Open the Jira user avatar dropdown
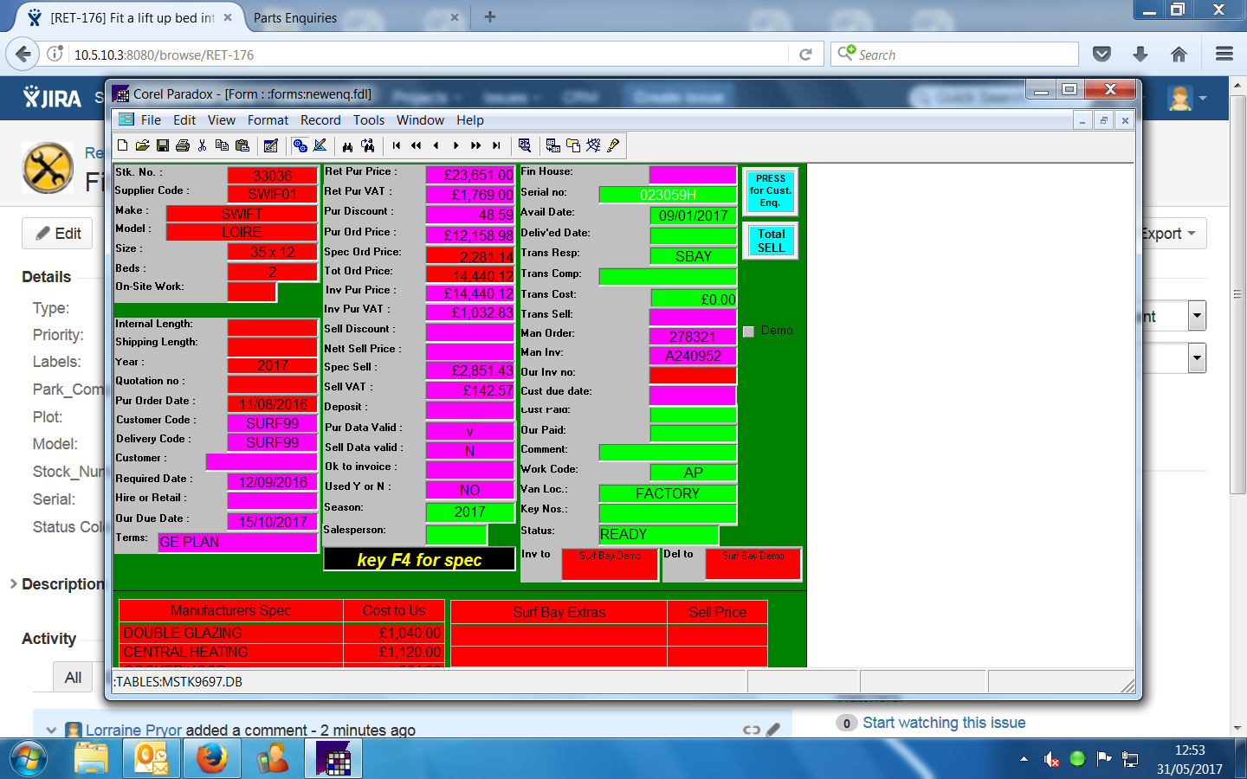The height and width of the screenshot is (779, 1247). (1186, 98)
